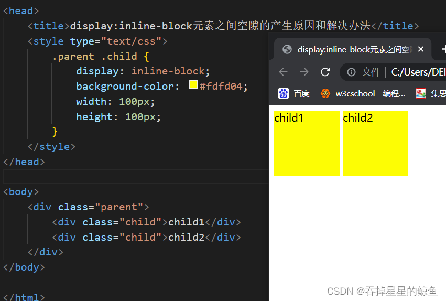Open the 百度 bookmark
The image size is (446, 301).
pos(294,93)
